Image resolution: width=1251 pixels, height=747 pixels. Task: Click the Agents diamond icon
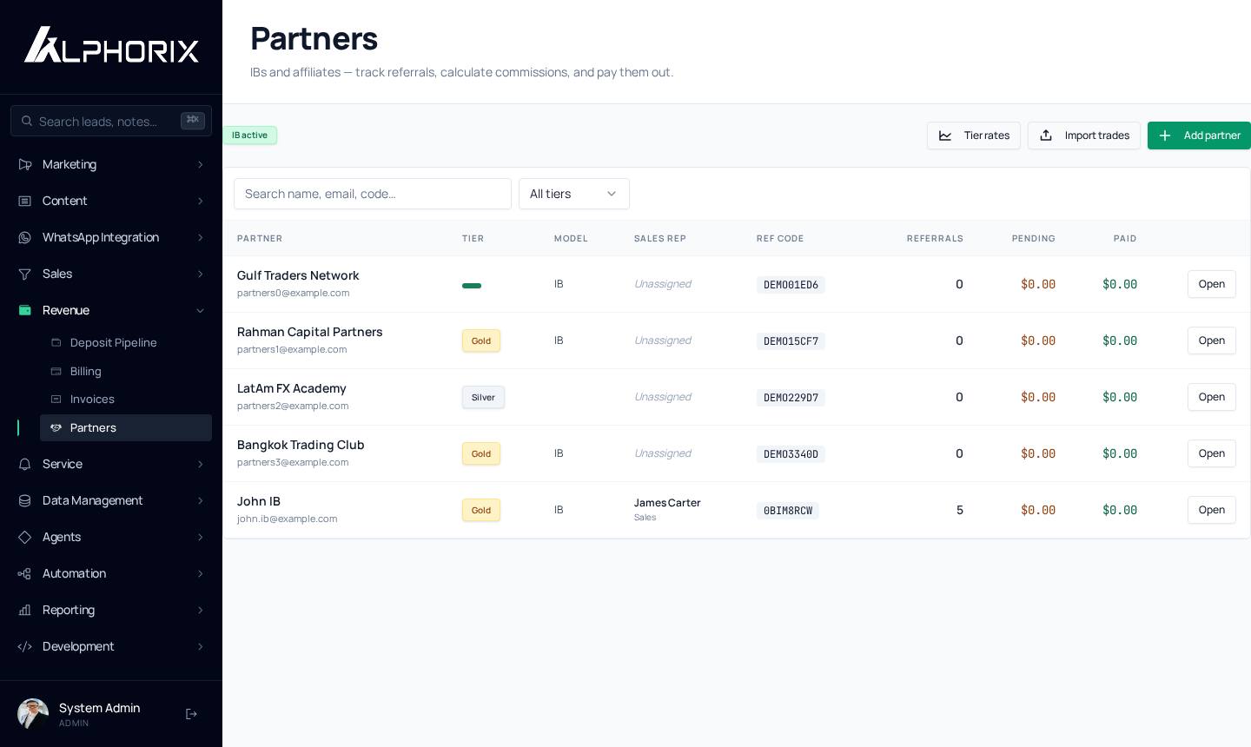pyautogui.click(x=25, y=537)
